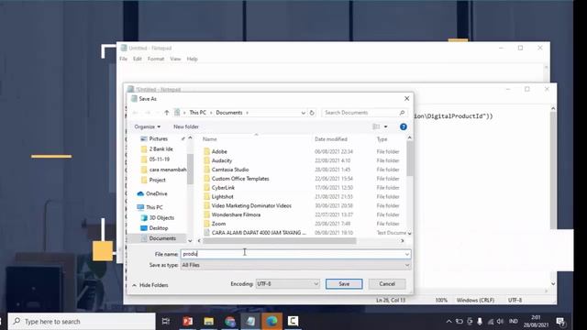The width and height of the screenshot is (587, 330).
Task: Sort by Date modified column header
Action: (331, 139)
